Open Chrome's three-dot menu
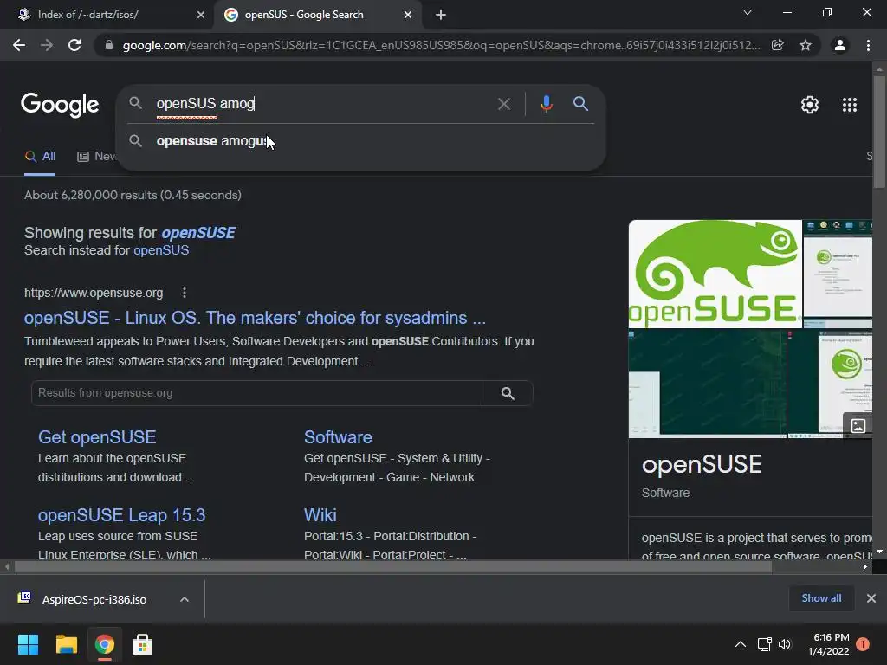This screenshot has height=665, width=887. [868, 45]
